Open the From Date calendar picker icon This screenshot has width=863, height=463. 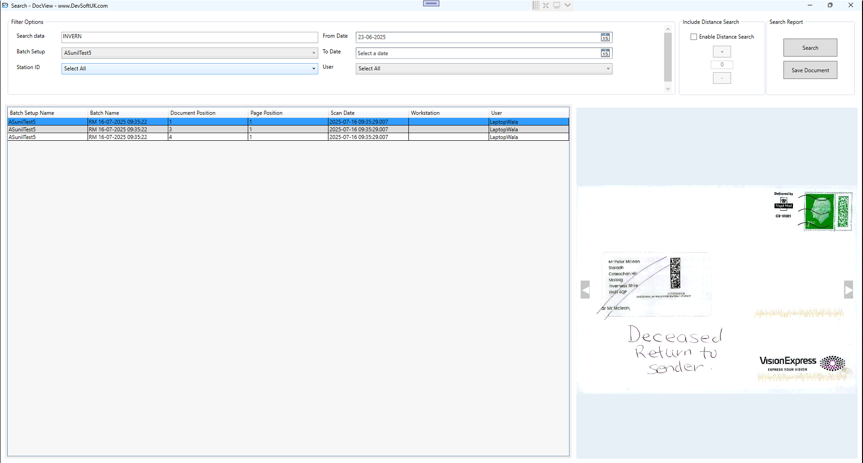(x=605, y=37)
